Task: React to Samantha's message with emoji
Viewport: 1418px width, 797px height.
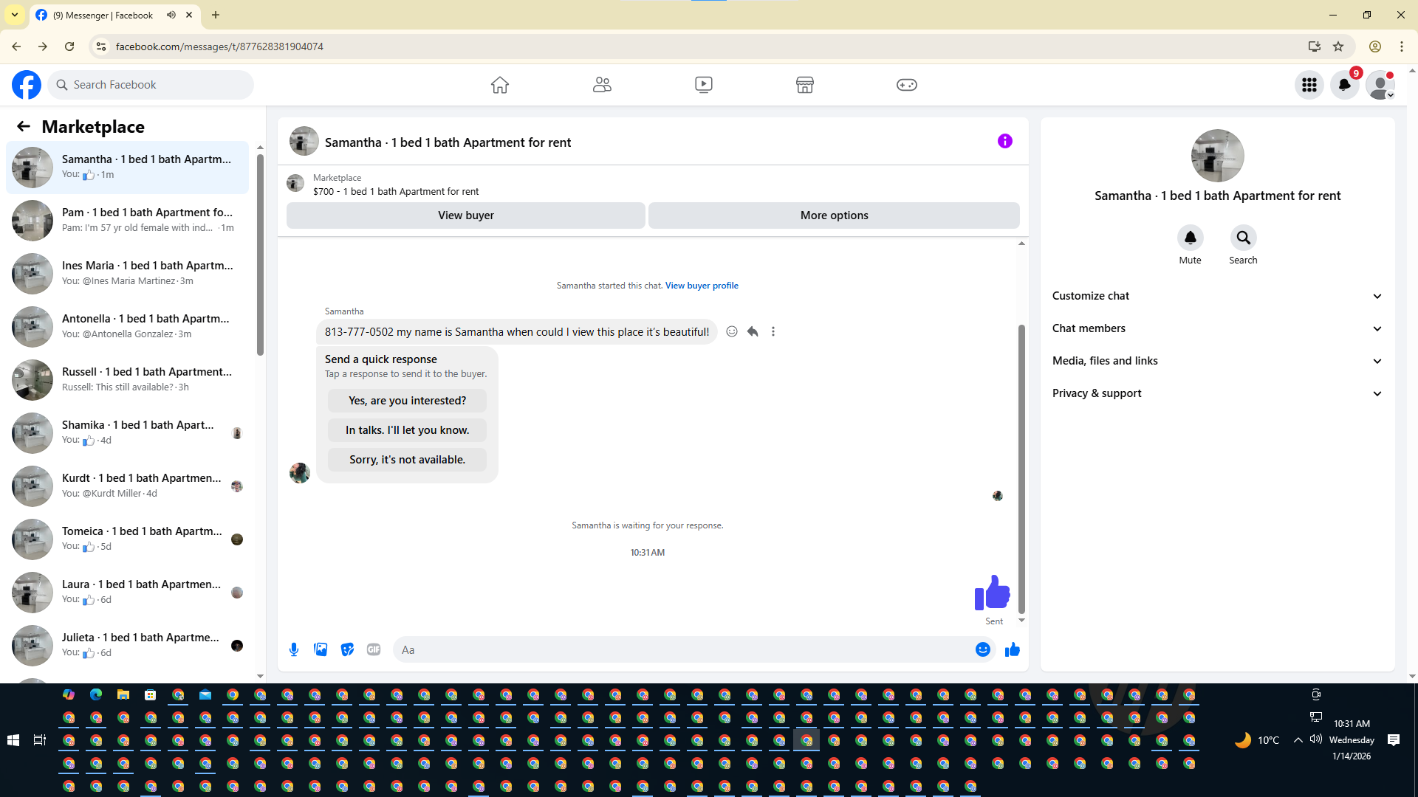Action: (x=731, y=331)
